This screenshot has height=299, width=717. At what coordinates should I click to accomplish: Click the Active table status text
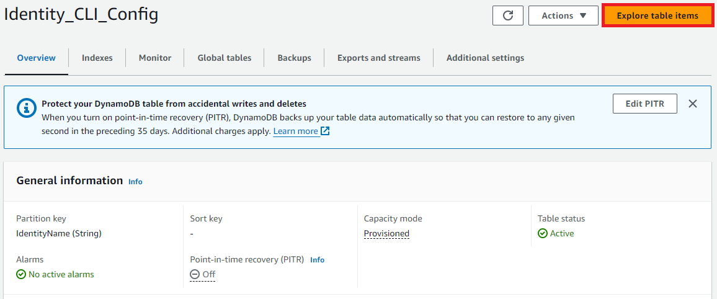click(561, 234)
